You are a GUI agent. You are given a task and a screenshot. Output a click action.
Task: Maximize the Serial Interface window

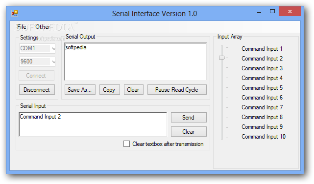point(272,12)
